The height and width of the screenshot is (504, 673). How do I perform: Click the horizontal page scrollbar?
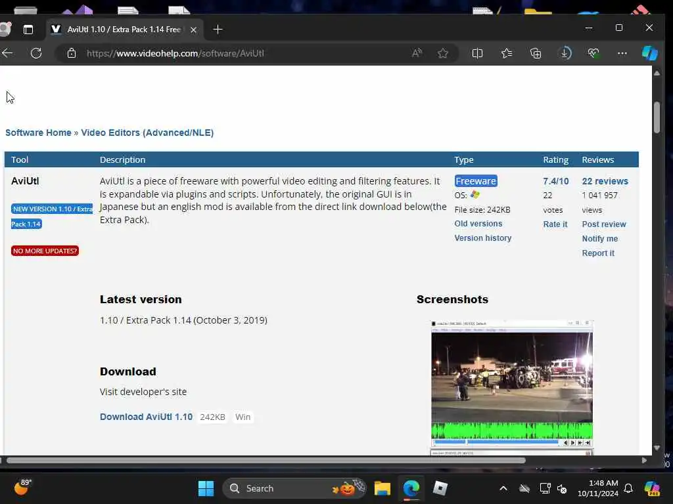(266, 460)
